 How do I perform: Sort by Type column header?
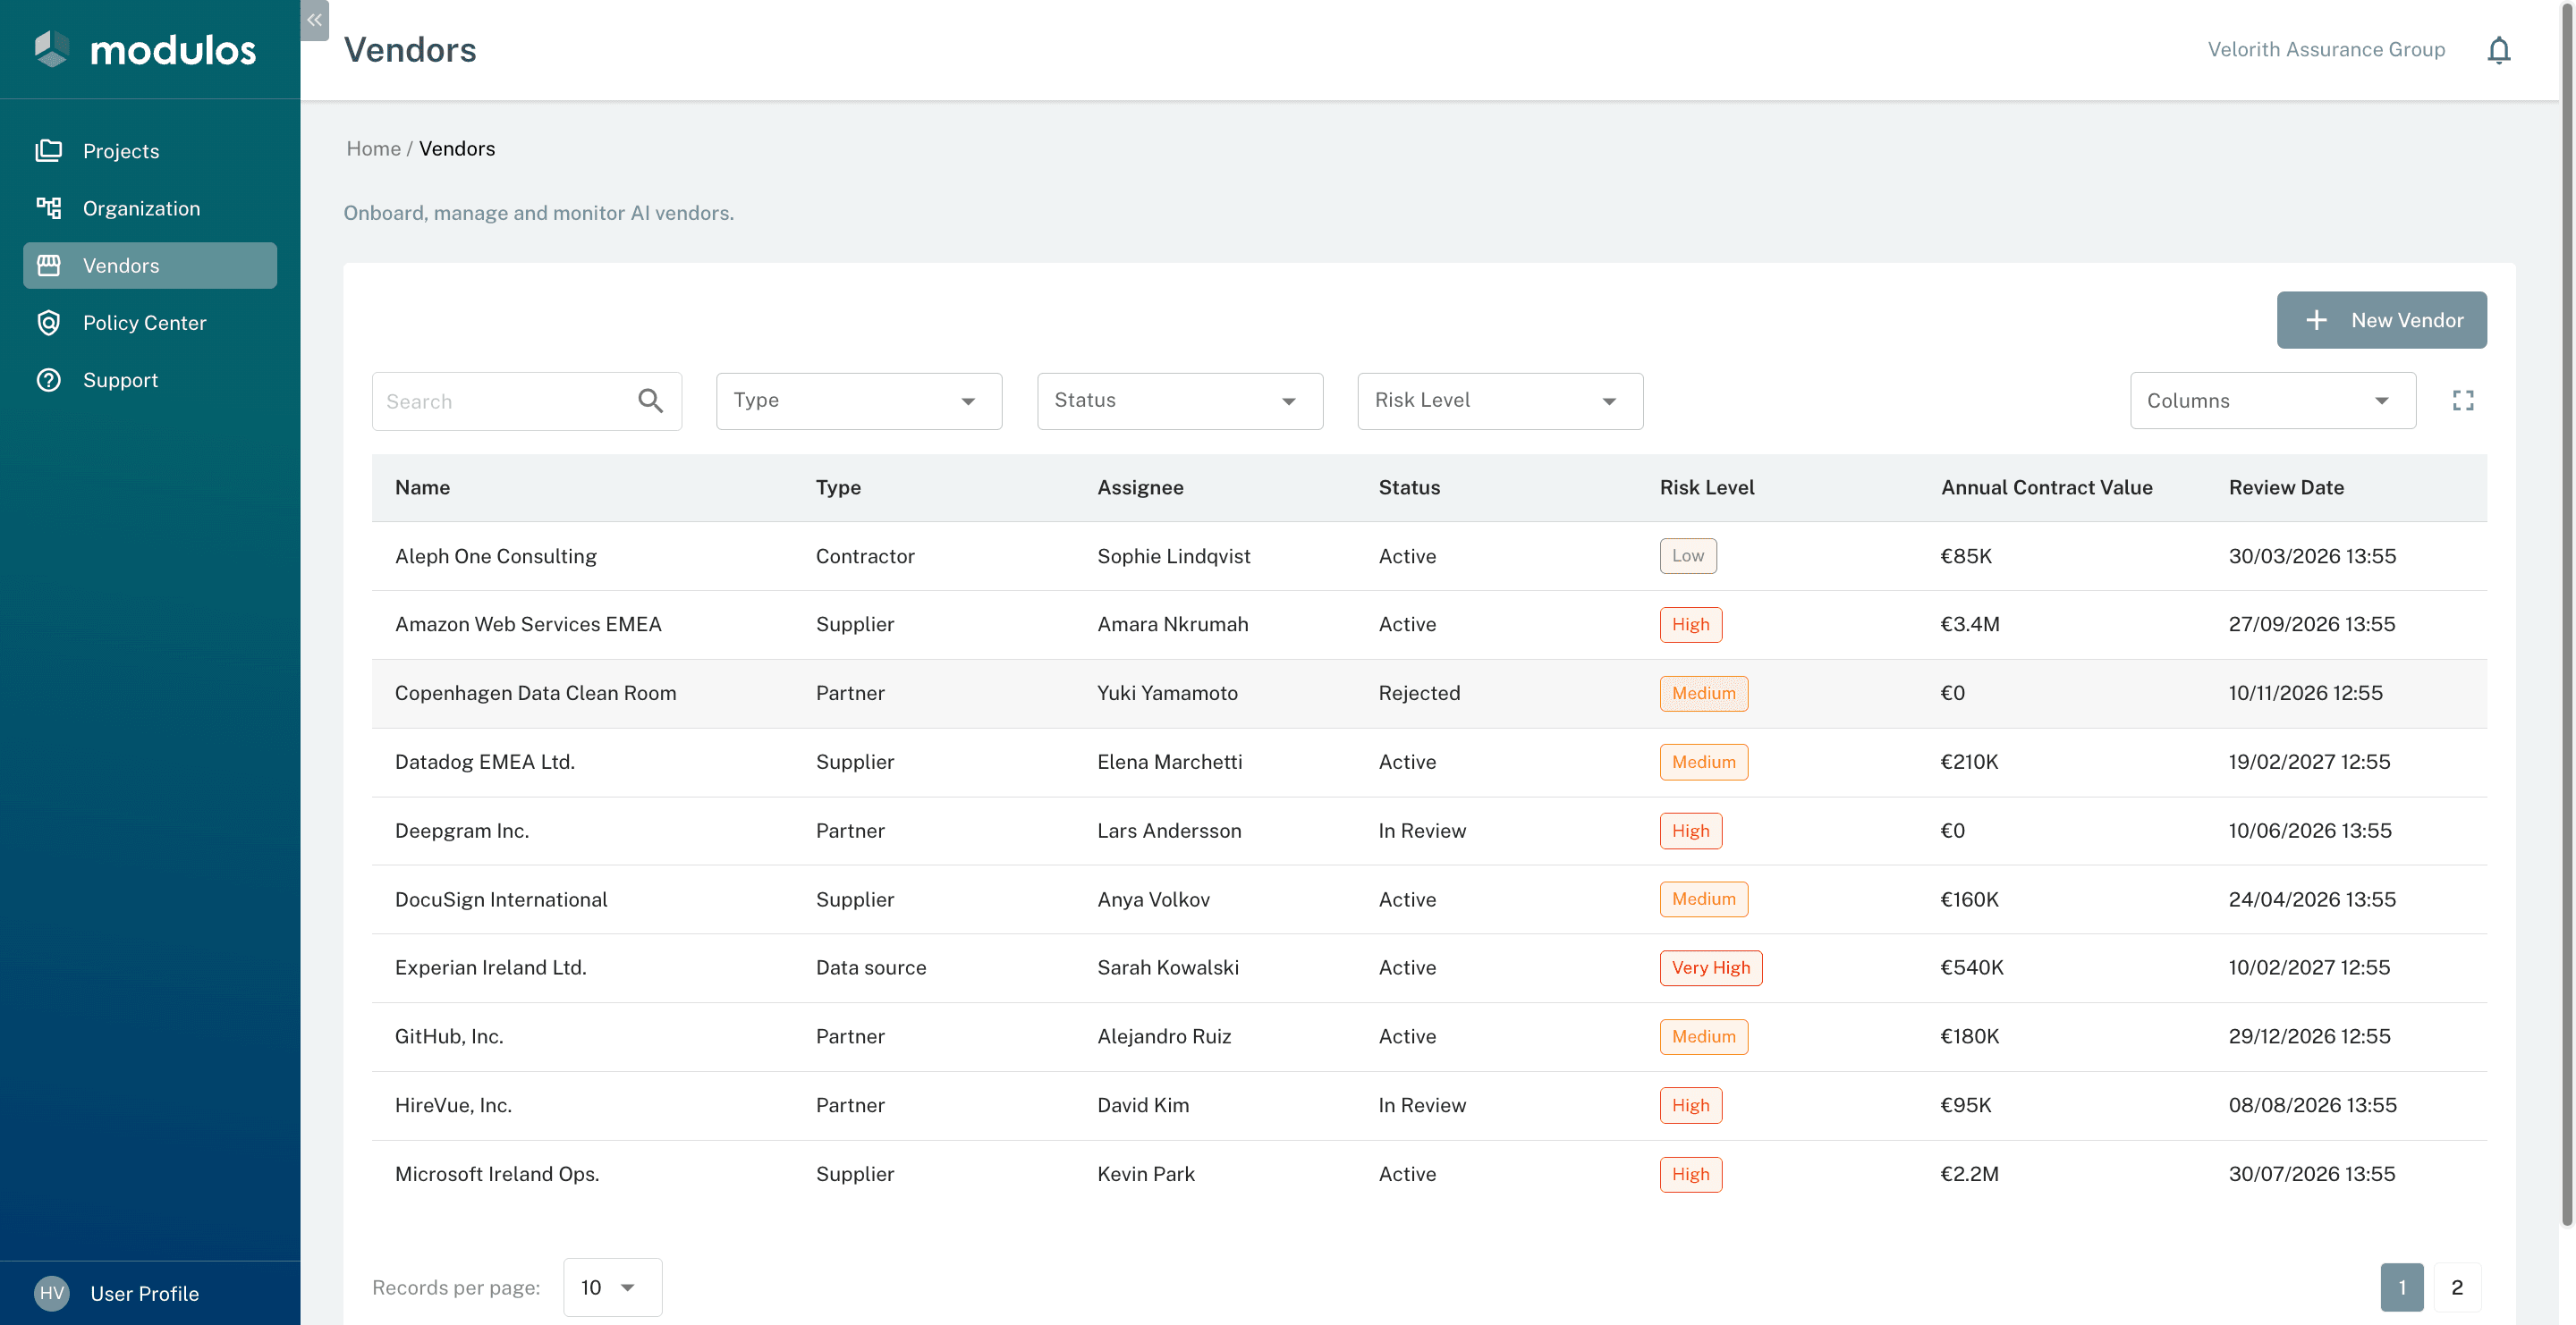coord(838,487)
